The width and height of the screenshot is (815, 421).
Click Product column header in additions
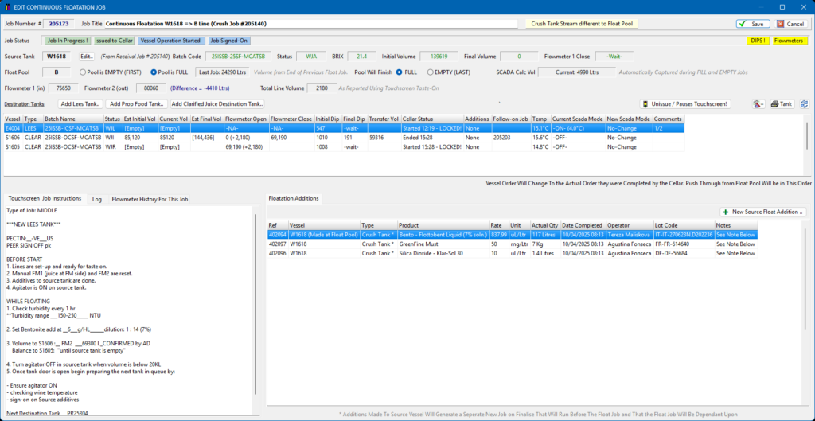pyautogui.click(x=443, y=225)
